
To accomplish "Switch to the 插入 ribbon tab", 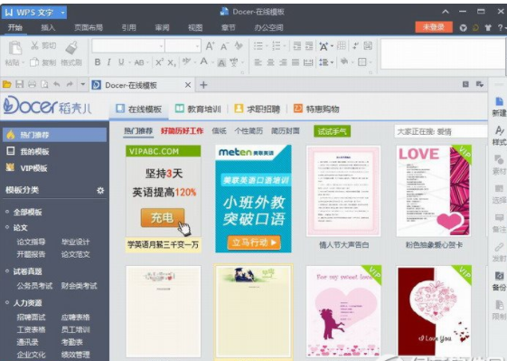I will point(48,27).
